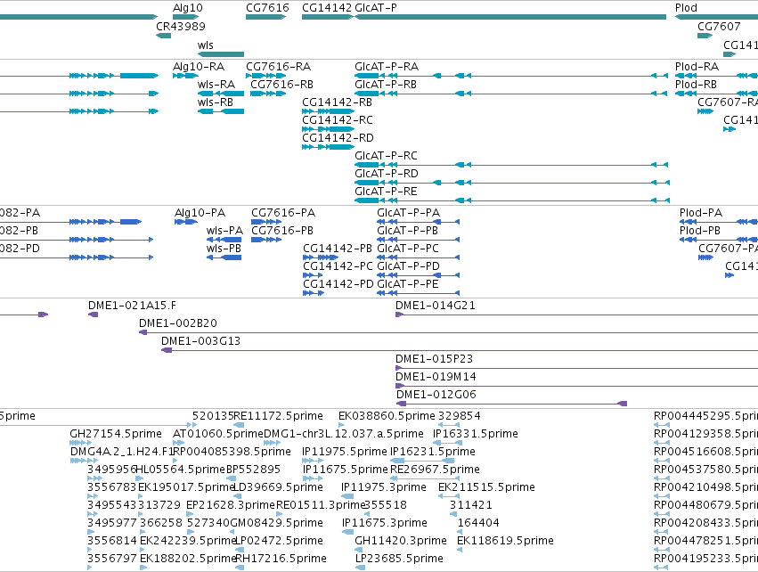Click the CG7616 gene label

267,8
